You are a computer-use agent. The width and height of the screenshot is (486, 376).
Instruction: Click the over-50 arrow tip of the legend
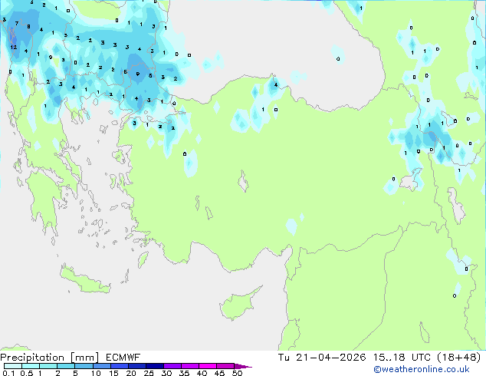tap(243, 366)
